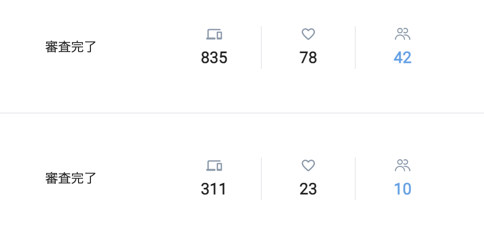Click the heart icon above 78
The width and height of the screenshot is (484, 234).
click(x=308, y=34)
